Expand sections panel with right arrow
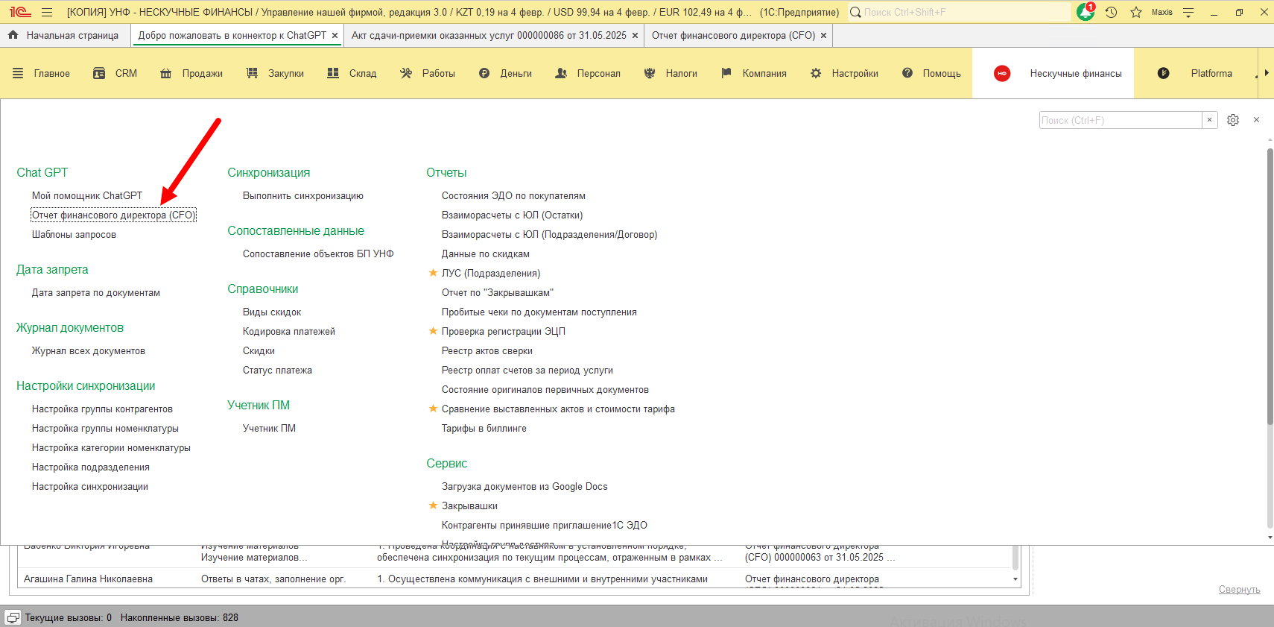Screen dimensions: 1274x627 pos(1266,73)
